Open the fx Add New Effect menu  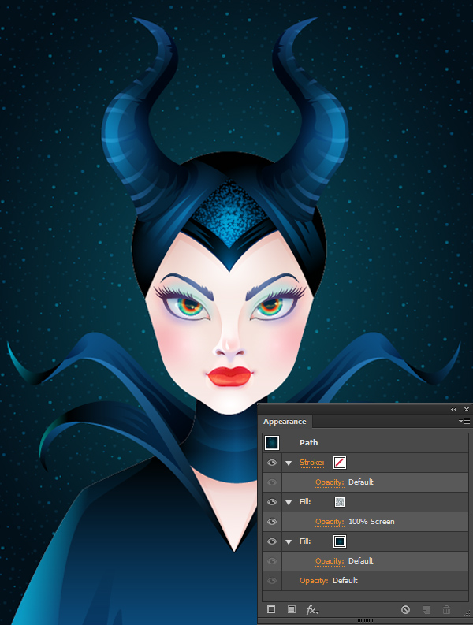pos(312,610)
